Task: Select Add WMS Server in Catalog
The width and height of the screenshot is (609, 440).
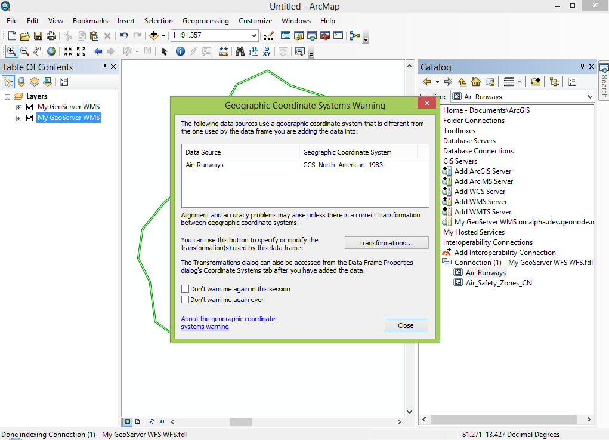Action: pos(480,202)
